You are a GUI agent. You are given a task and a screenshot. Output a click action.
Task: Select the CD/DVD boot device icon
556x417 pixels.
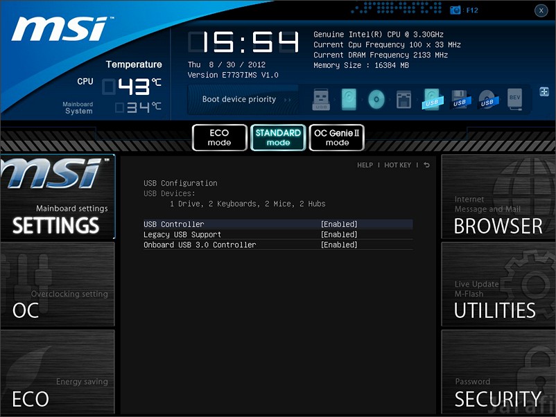[x=376, y=100]
